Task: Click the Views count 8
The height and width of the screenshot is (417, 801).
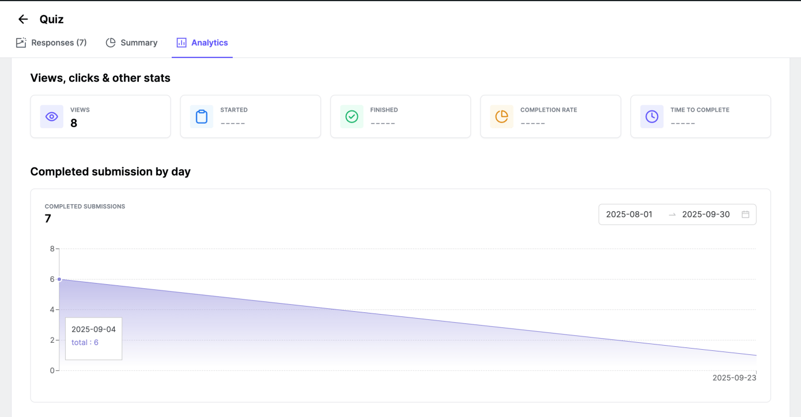Action: coord(74,123)
